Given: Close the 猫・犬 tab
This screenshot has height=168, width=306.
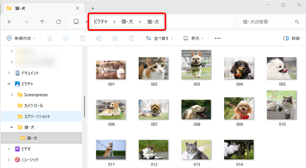Looking at the screenshot, I should click(x=77, y=8).
